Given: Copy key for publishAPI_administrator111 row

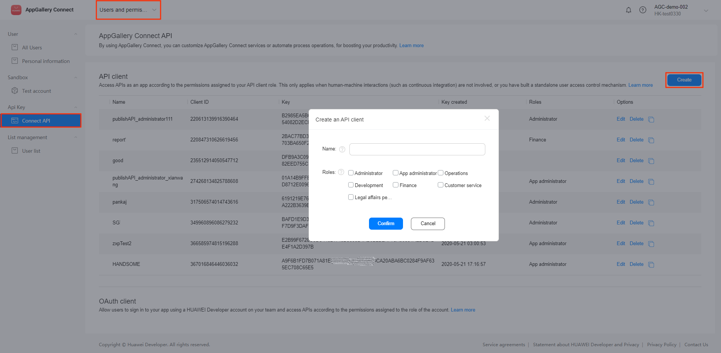Looking at the screenshot, I should coord(651,120).
